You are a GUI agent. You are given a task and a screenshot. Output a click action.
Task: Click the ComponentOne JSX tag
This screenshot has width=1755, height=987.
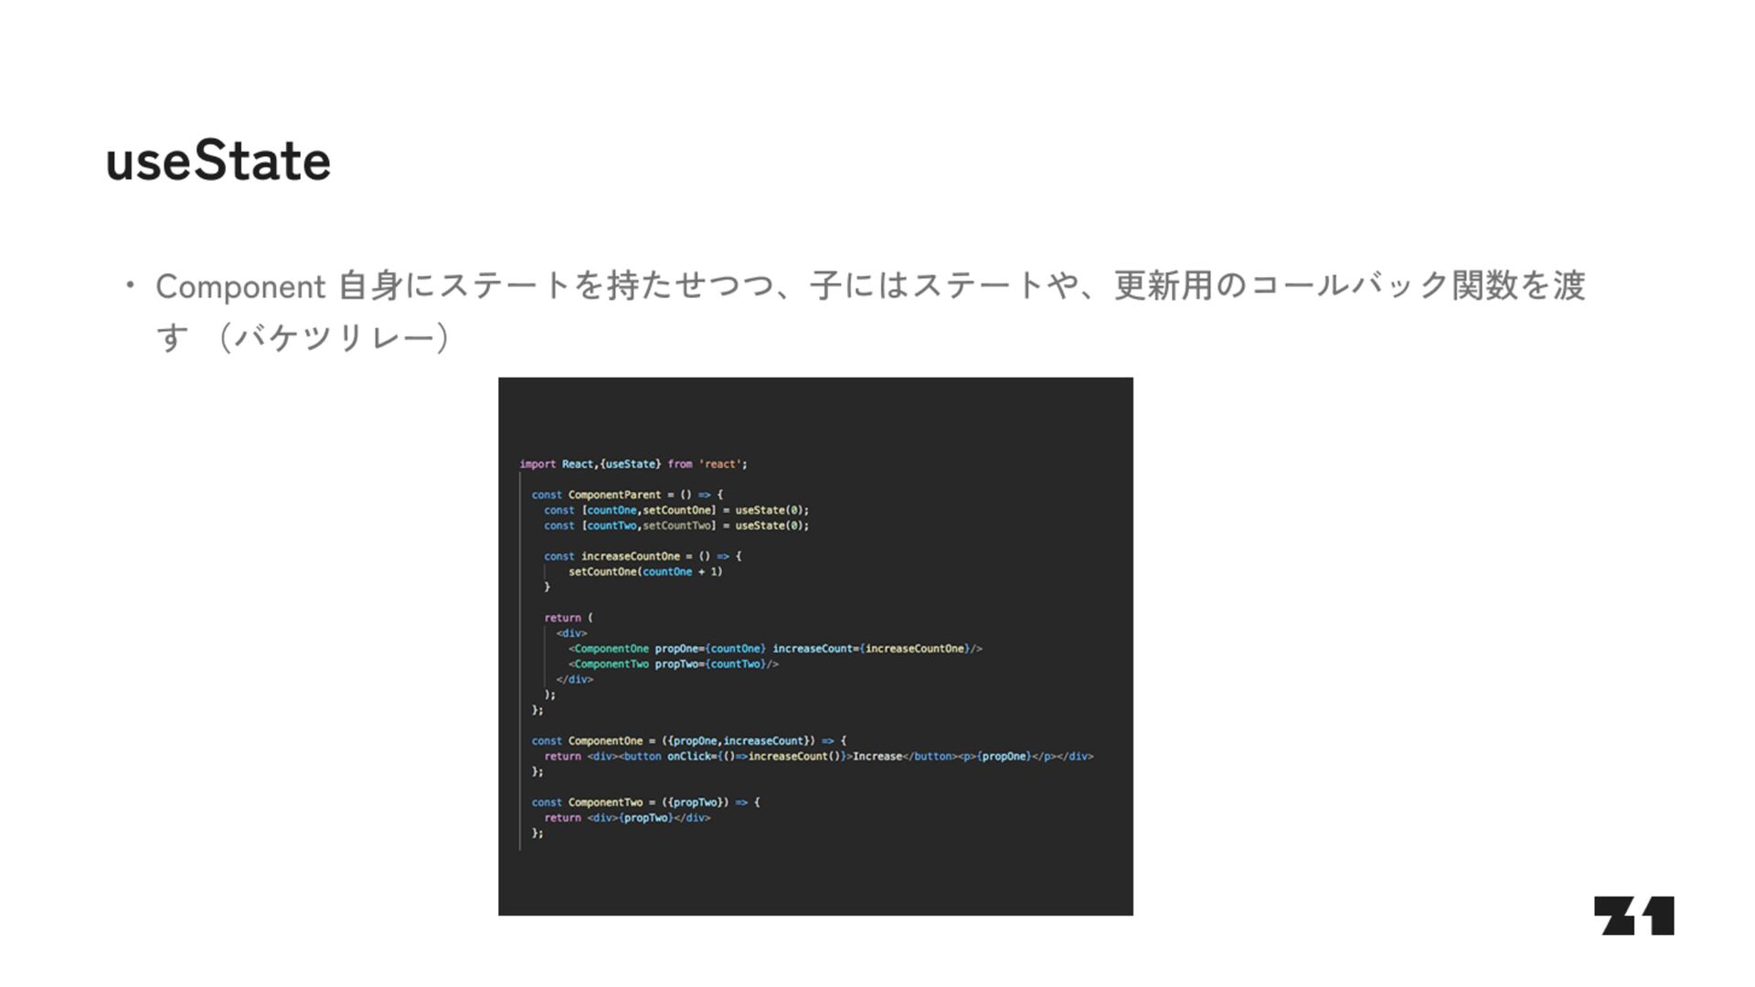[611, 649]
